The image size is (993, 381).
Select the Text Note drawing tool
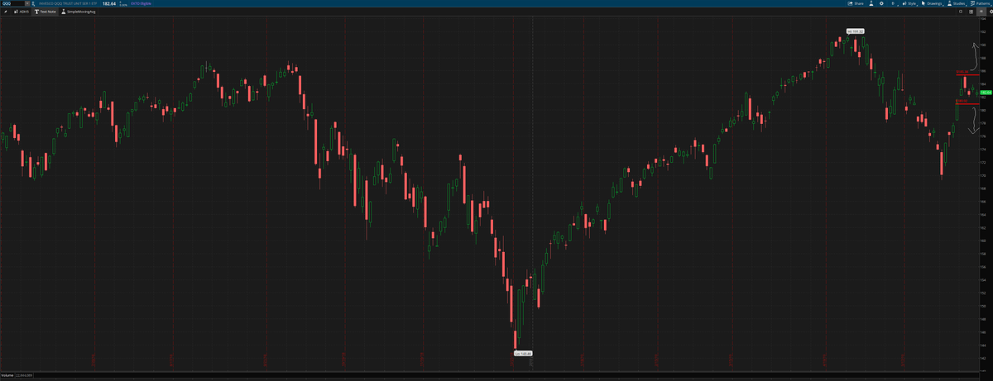tap(46, 12)
